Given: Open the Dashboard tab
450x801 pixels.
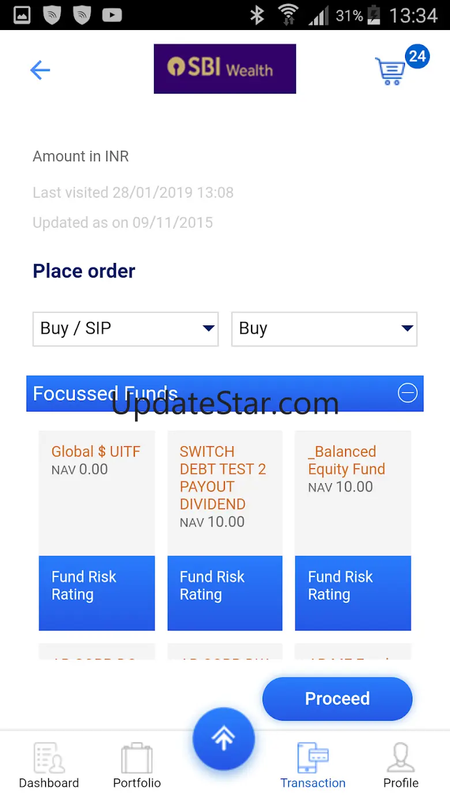Looking at the screenshot, I should [49, 766].
